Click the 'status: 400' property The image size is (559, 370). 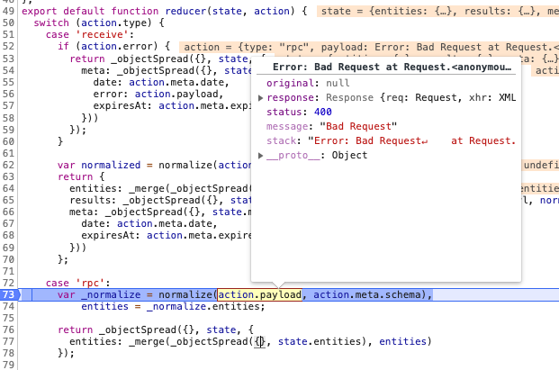click(299, 112)
